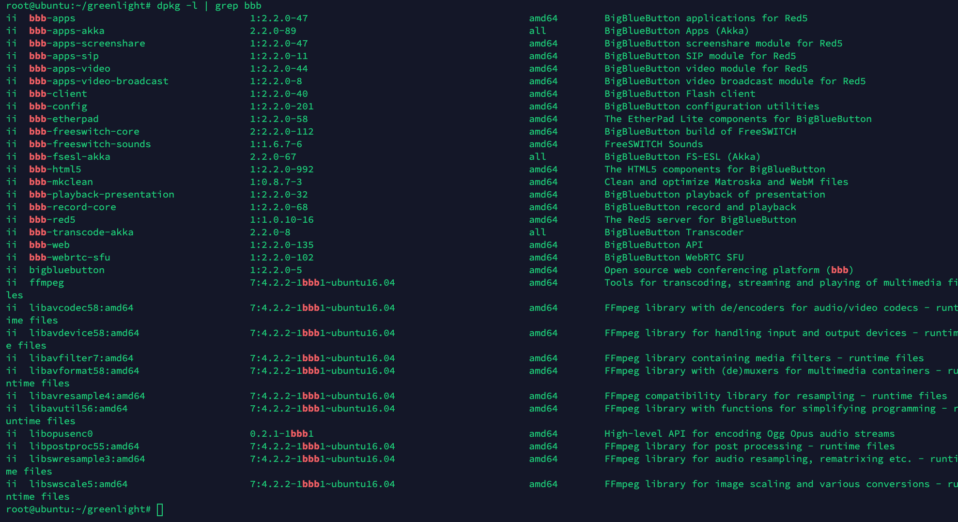Click the bbb-fsesl-akka package name

pos(70,157)
